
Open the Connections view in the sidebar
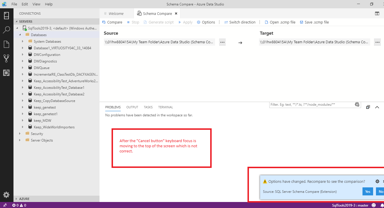pyautogui.click(x=6, y=15)
